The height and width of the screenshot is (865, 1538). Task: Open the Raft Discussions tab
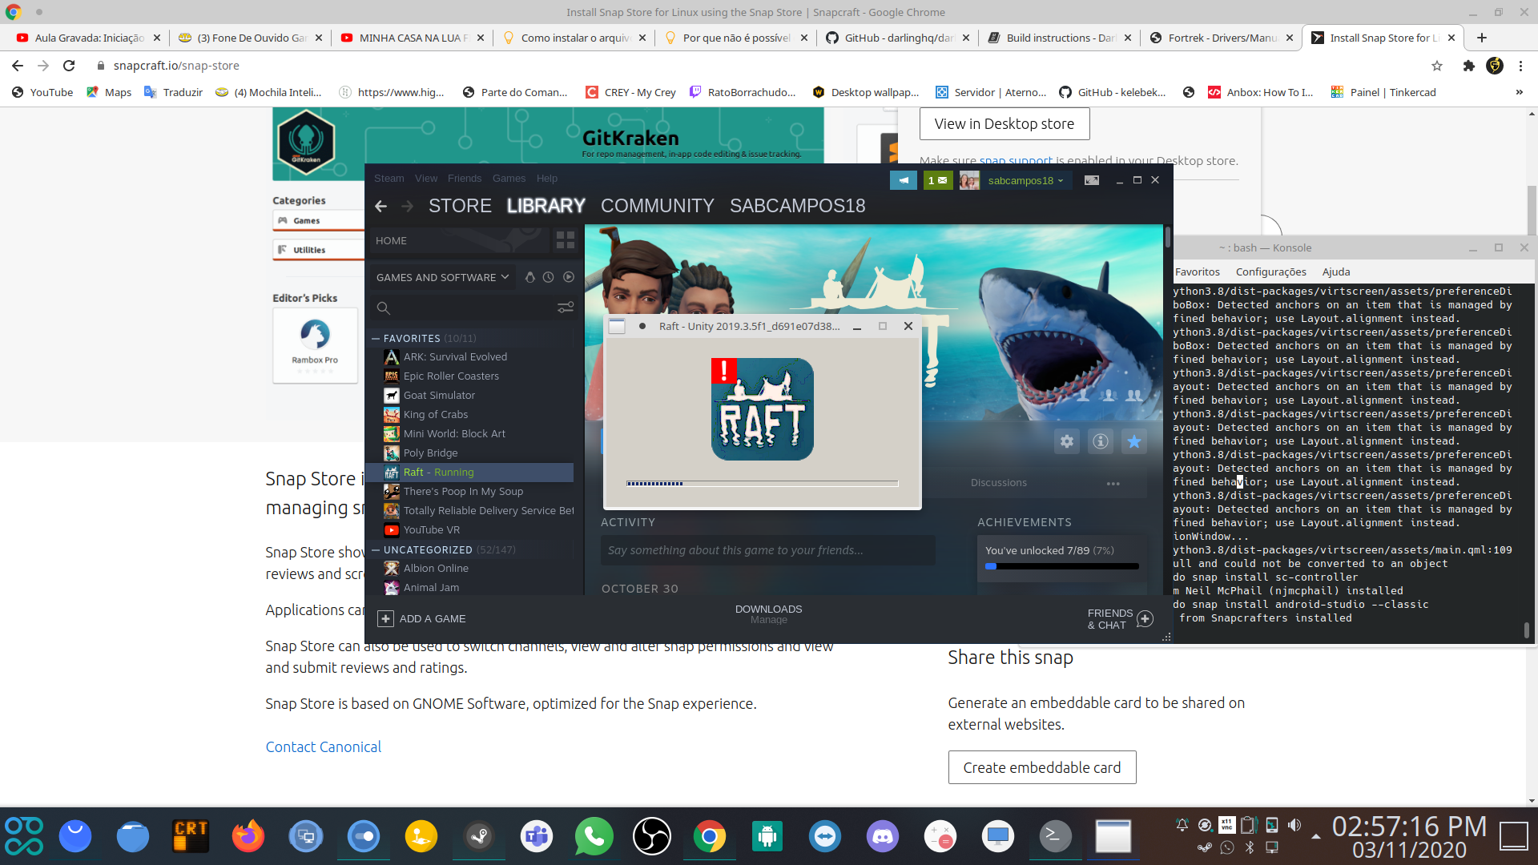(998, 483)
